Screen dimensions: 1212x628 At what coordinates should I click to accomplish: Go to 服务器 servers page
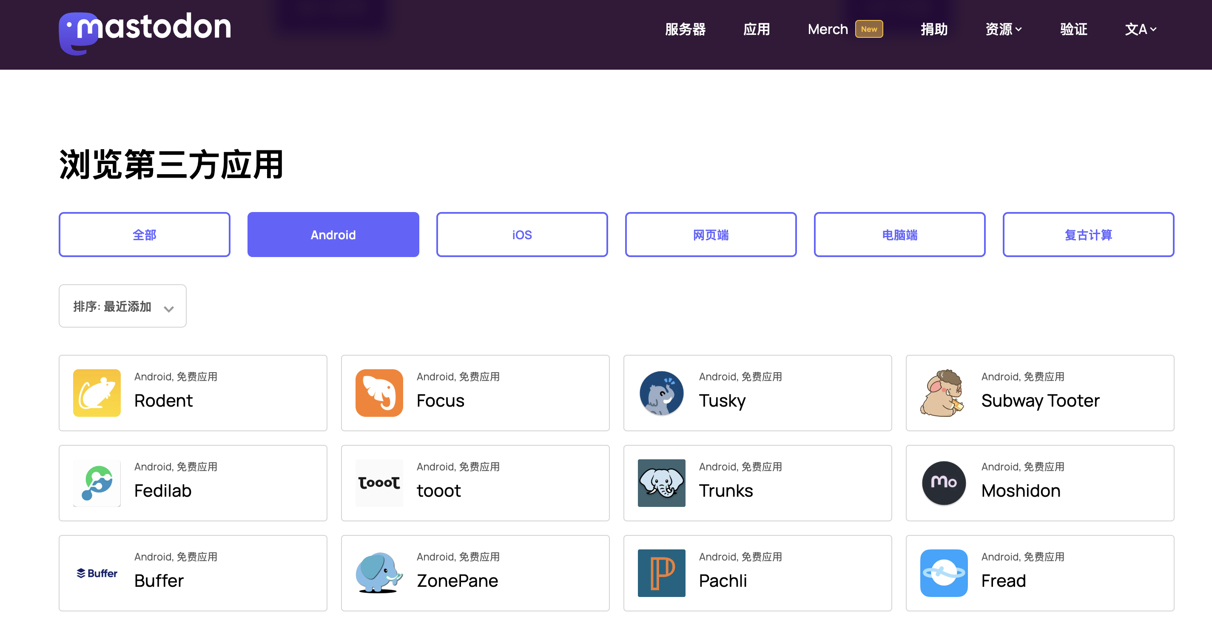coord(685,29)
